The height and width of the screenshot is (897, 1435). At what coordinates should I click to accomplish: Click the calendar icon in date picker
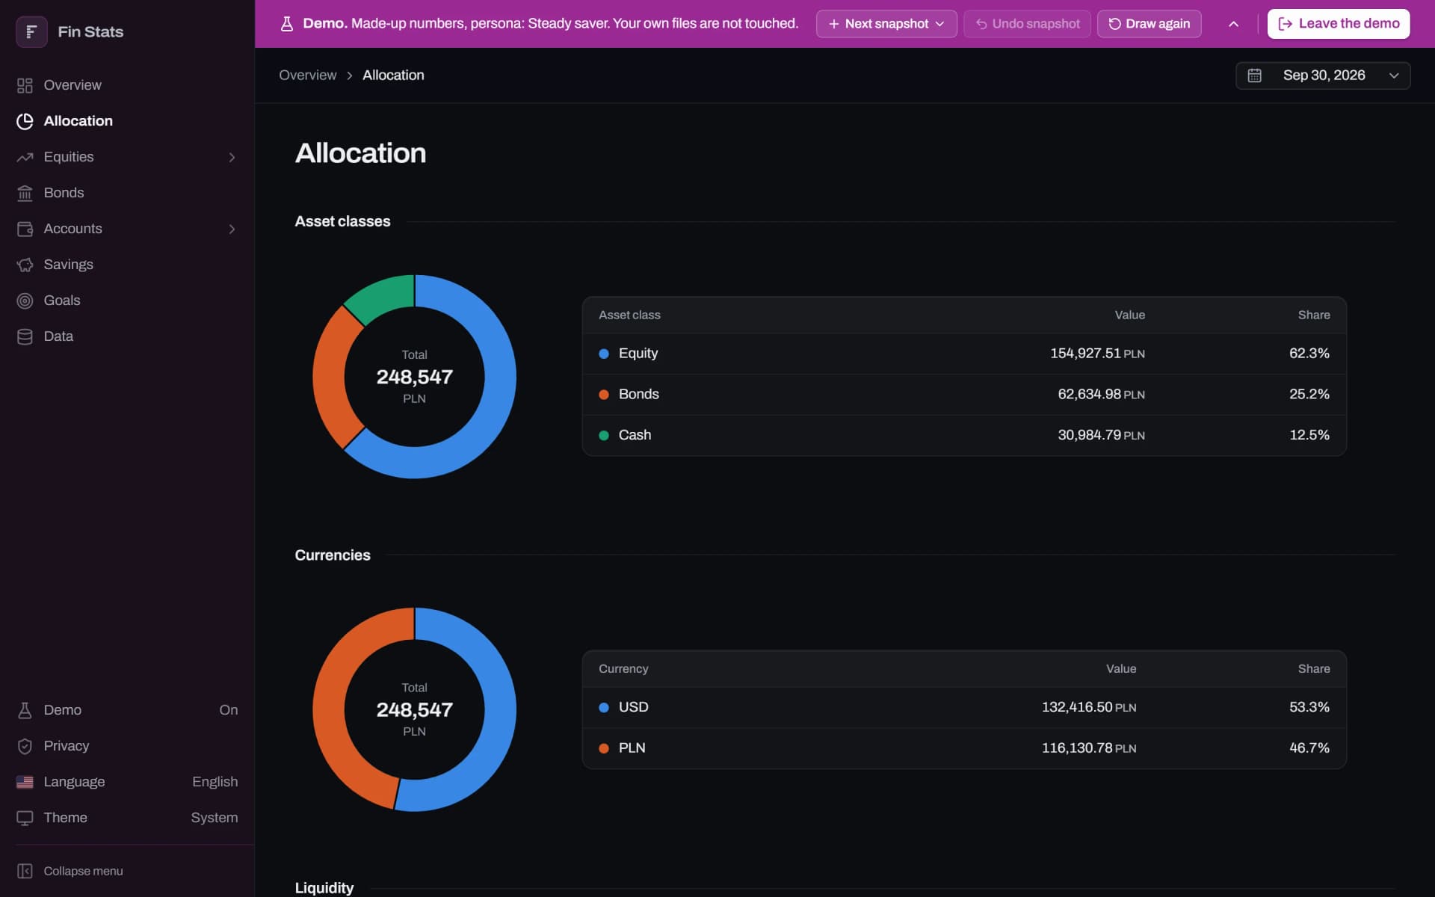click(x=1254, y=75)
